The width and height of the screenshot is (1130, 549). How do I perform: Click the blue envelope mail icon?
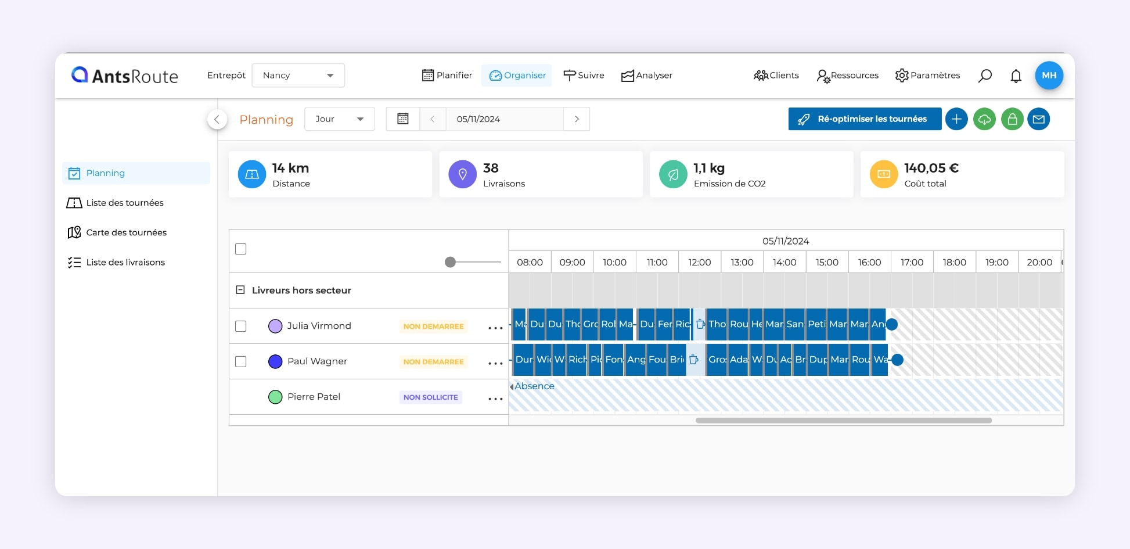[1039, 119]
